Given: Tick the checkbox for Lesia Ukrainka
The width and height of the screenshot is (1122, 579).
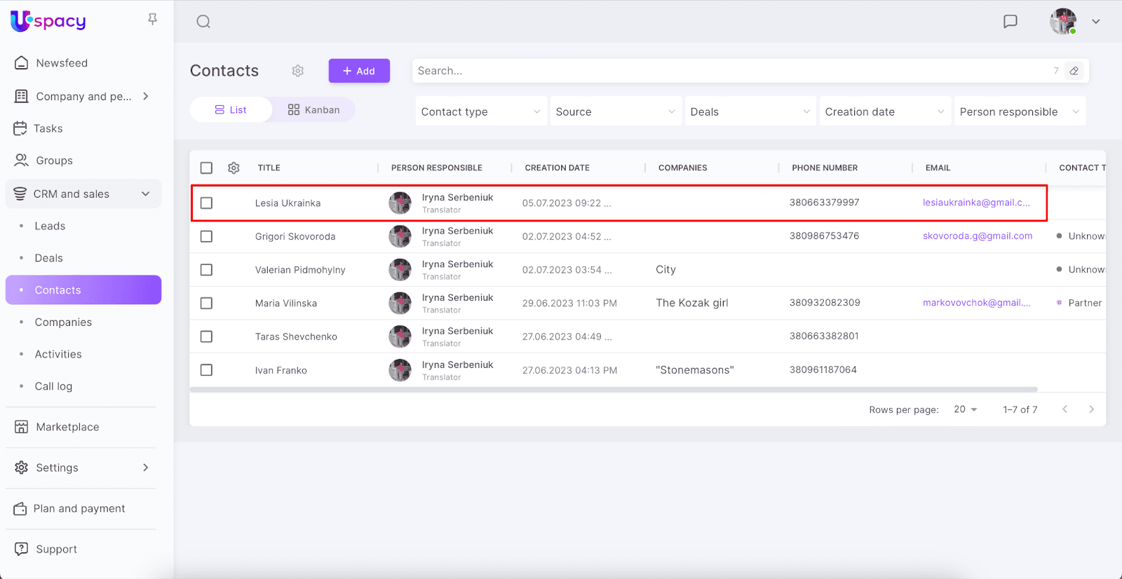Looking at the screenshot, I should click(x=206, y=203).
